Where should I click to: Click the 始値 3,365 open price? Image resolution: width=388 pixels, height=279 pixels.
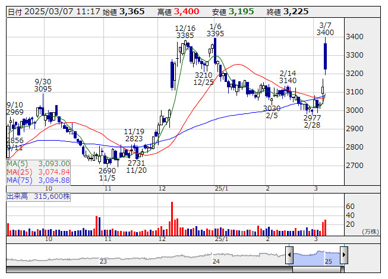124,12
